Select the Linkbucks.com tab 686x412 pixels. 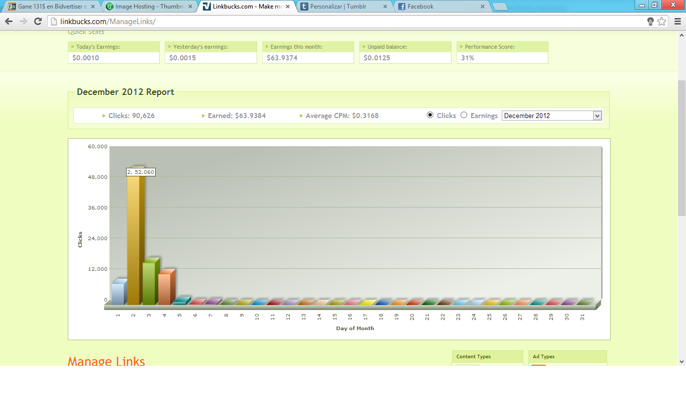(246, 7)
